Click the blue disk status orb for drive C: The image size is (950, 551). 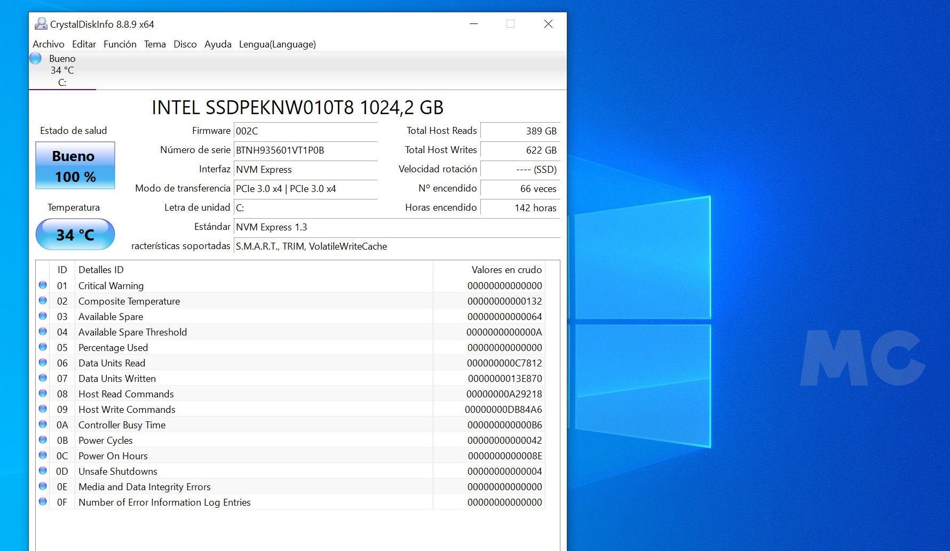36,58
